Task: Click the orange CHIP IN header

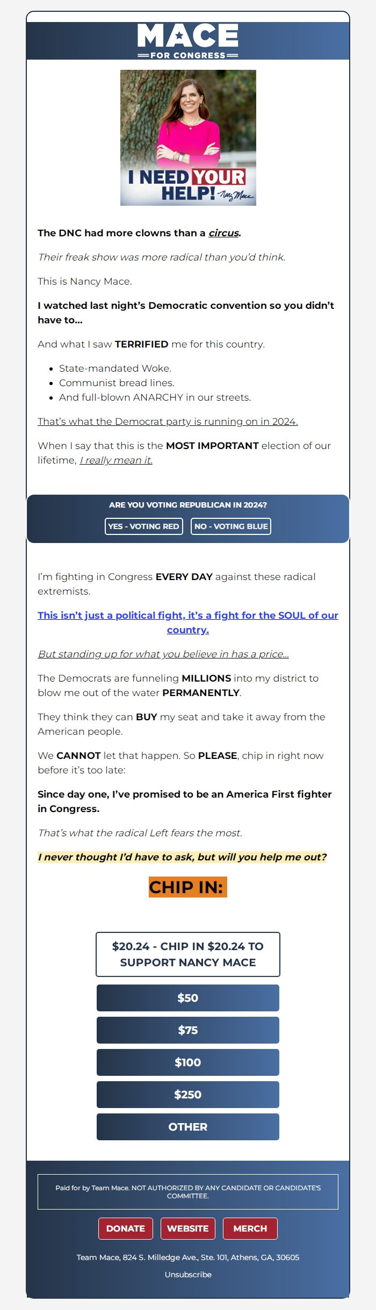Action: 187,887
